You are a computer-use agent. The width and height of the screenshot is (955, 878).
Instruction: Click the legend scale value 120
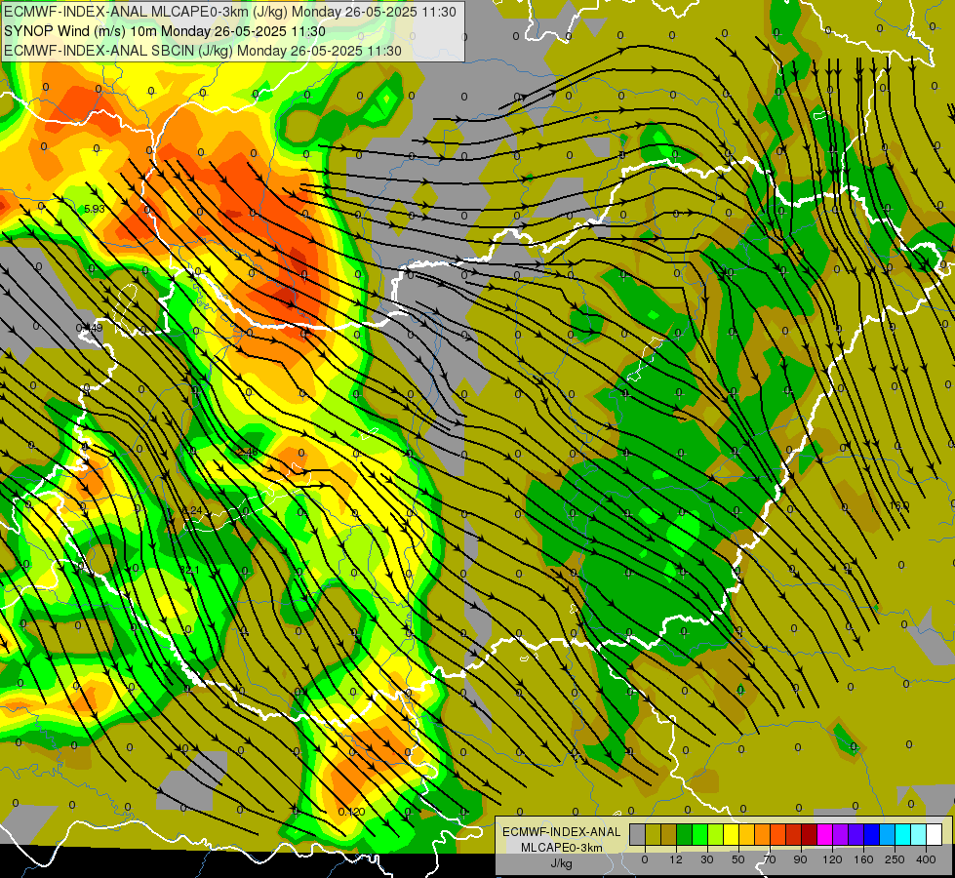pyautogui.click(x=833, y=859)
